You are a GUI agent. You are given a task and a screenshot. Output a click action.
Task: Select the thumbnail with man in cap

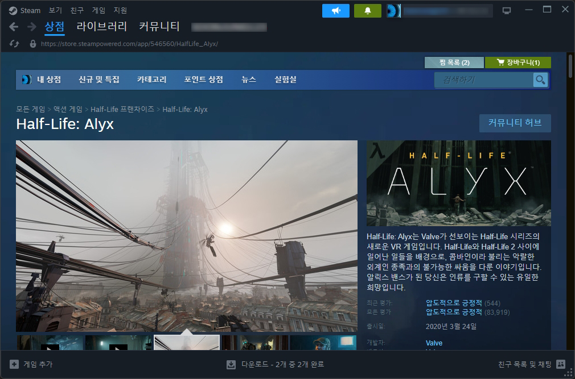pos(323,343)
